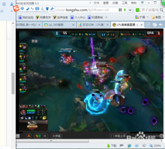The height and width of the screenshot is (149, 165).
Task: Click the undo closed tab arrow icon
Action: point(161,25)
